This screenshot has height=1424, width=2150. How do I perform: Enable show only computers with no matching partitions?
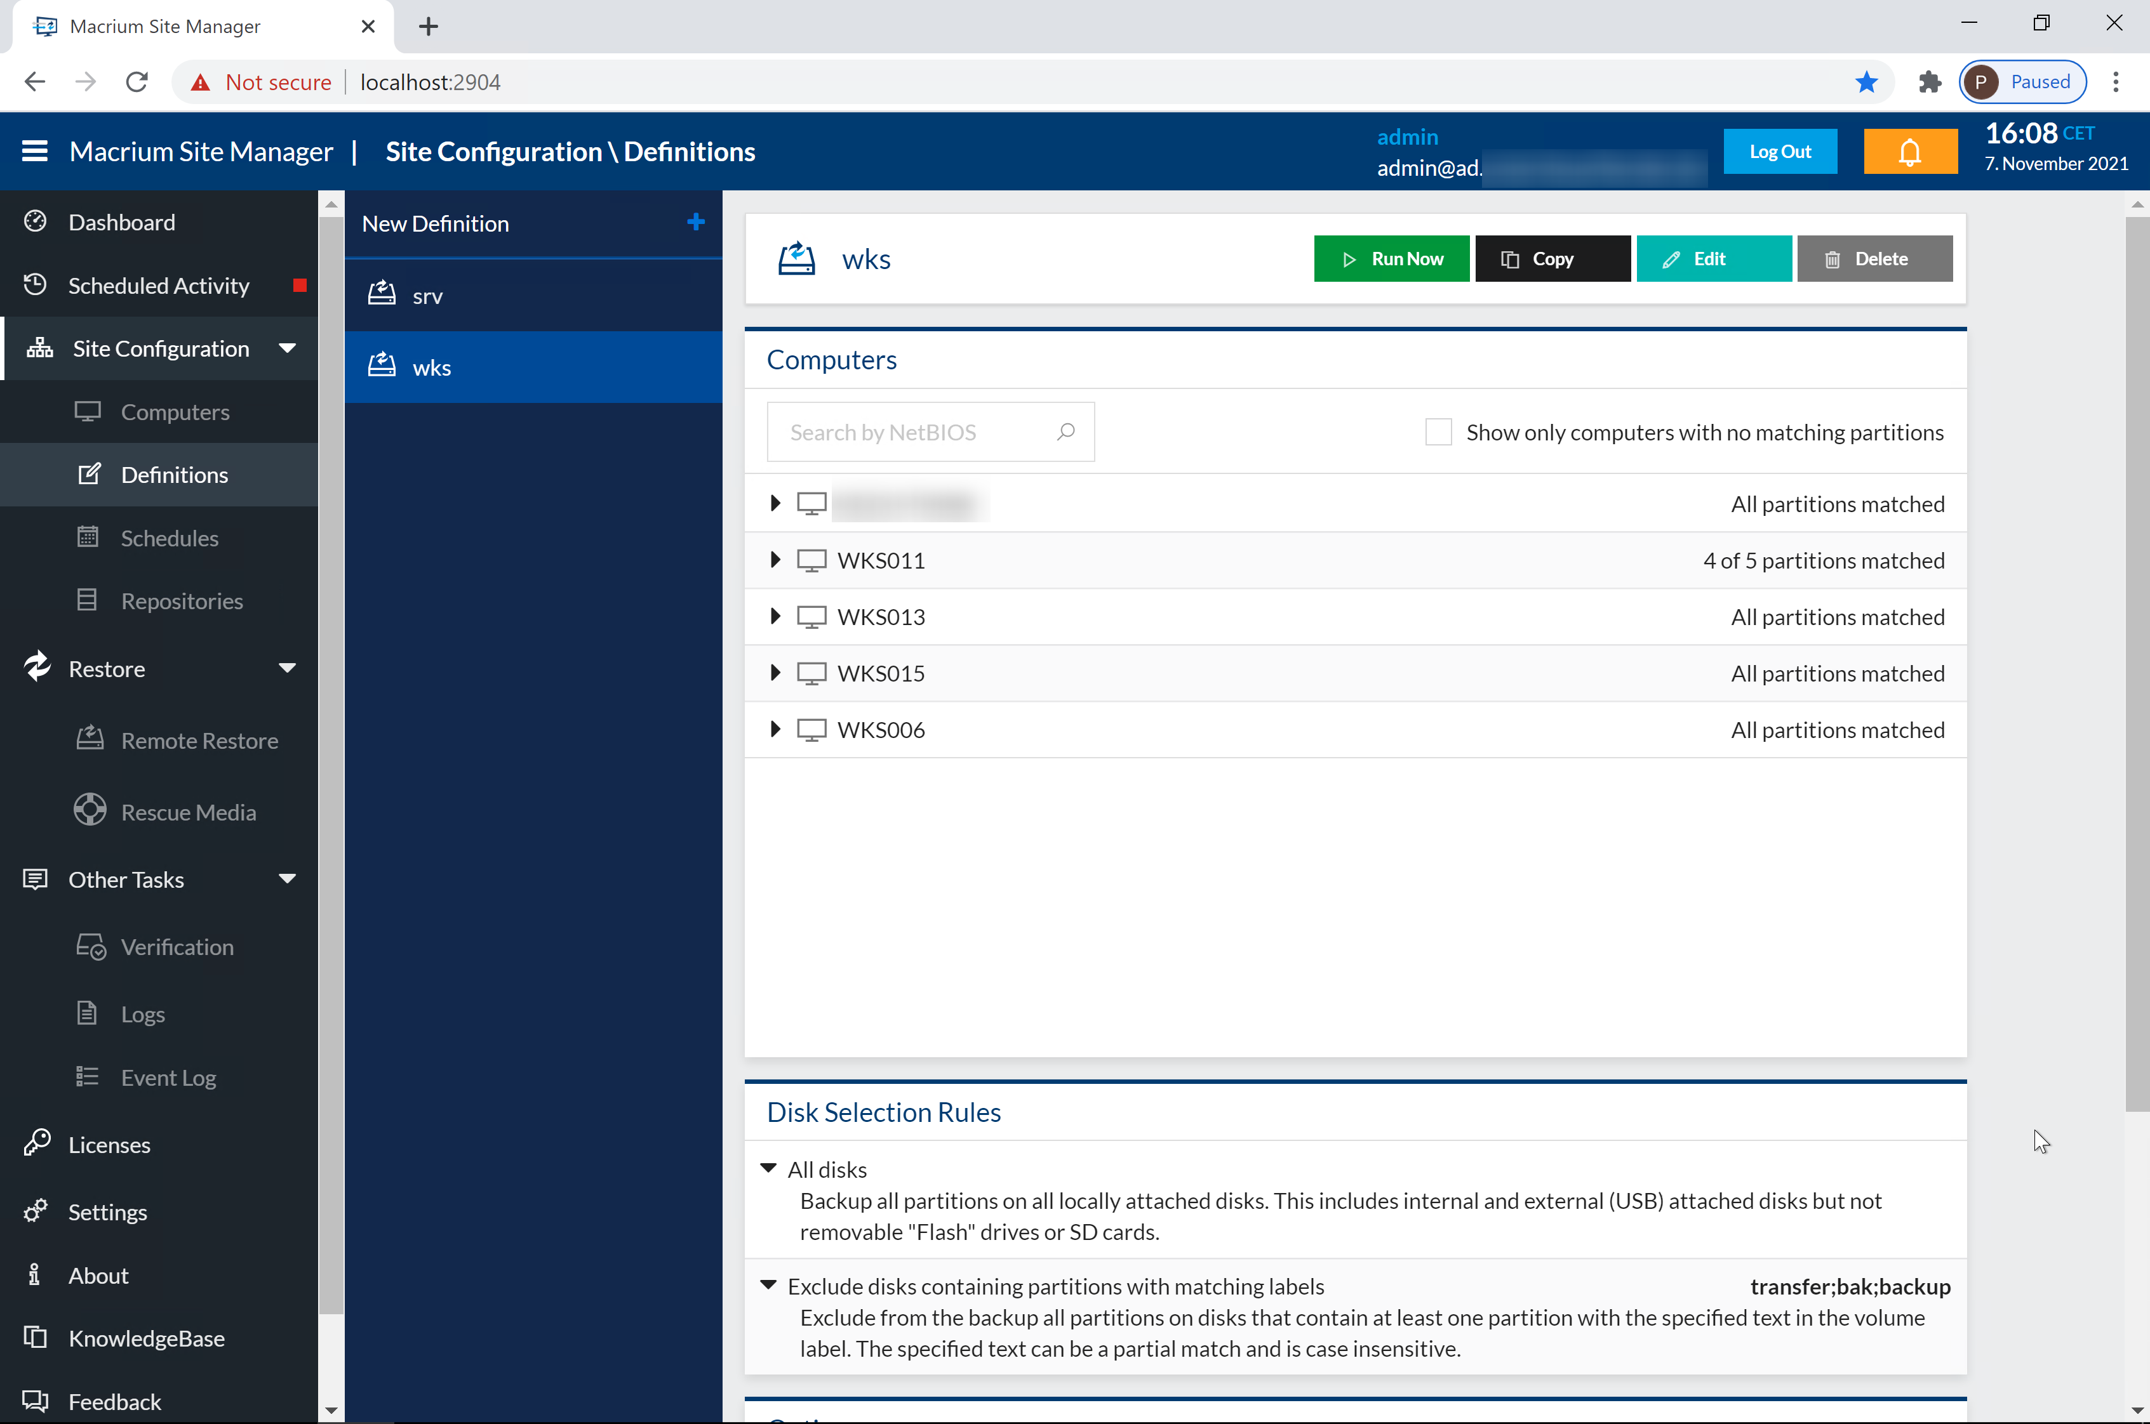[x=1438, y=432]
